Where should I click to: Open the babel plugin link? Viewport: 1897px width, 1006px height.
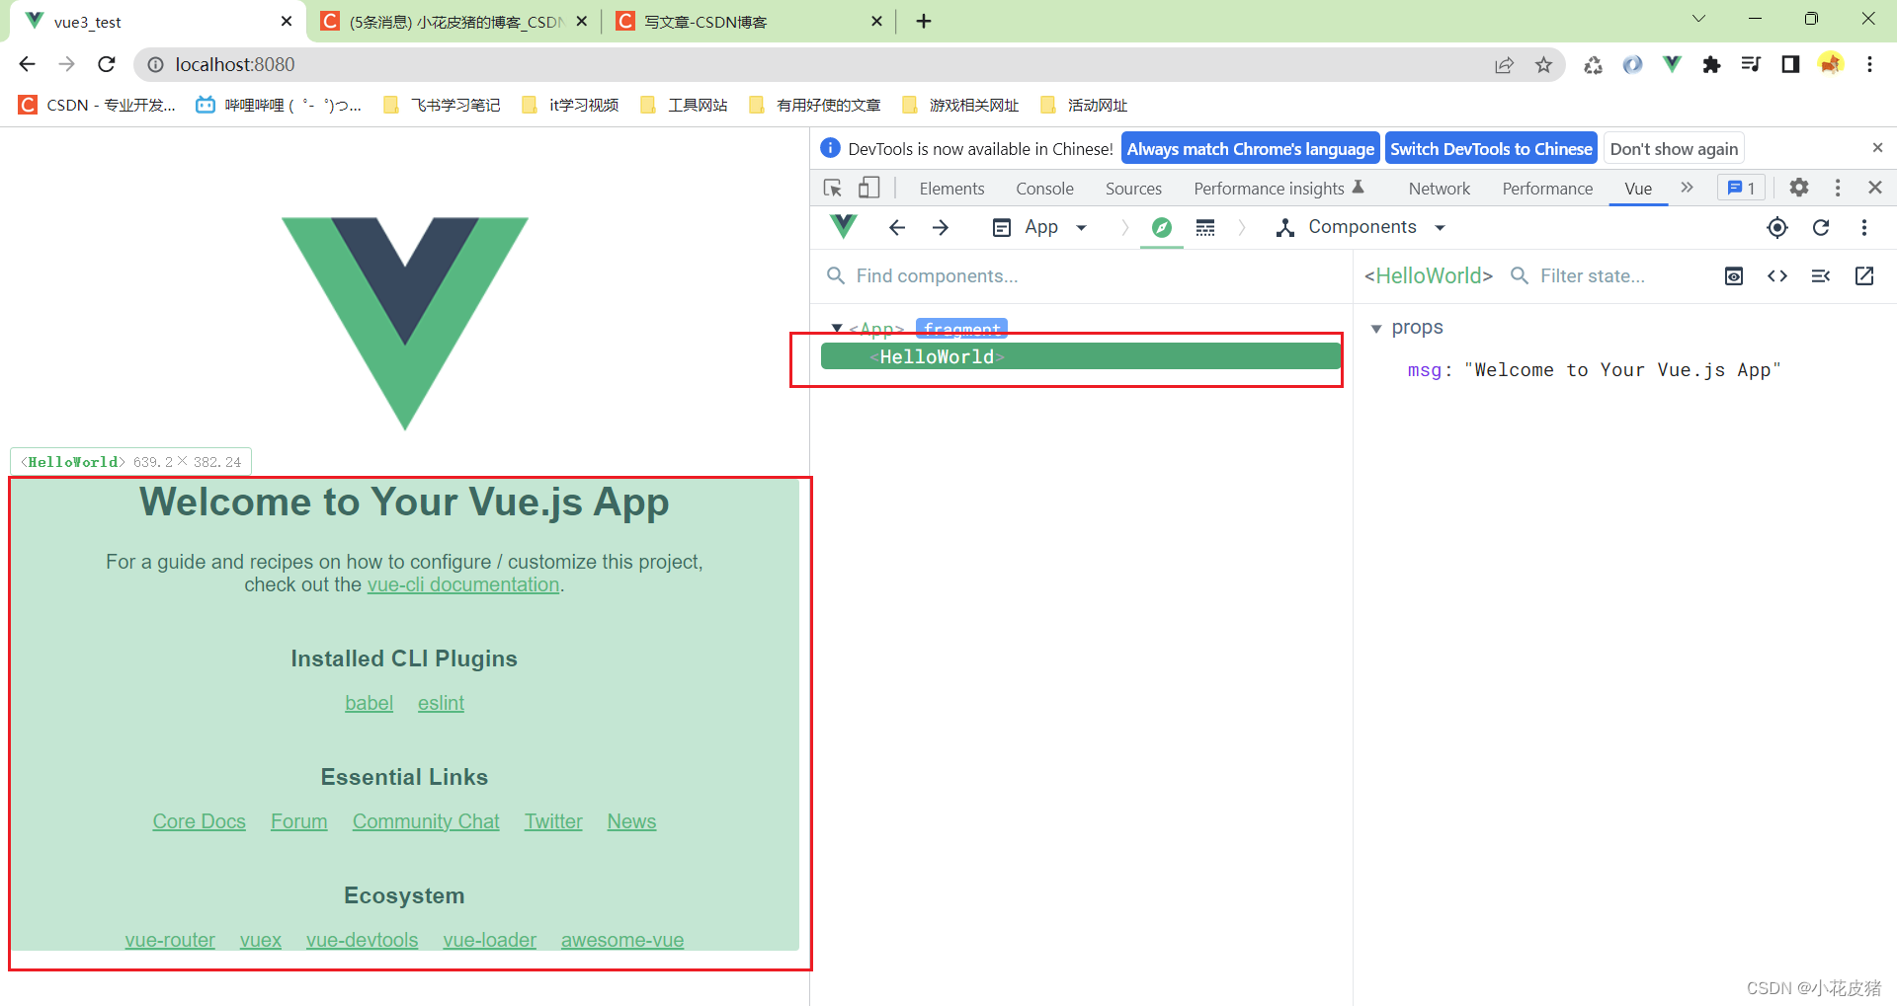(369, 703)
